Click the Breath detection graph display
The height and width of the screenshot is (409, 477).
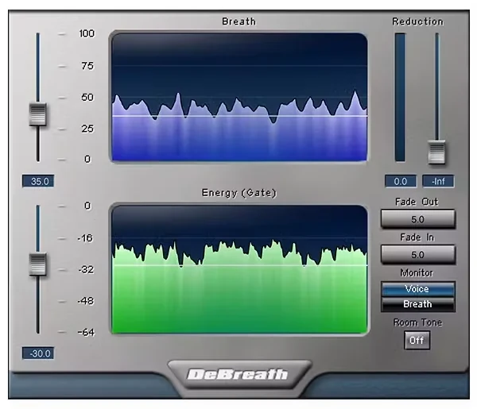click(239, 97)
